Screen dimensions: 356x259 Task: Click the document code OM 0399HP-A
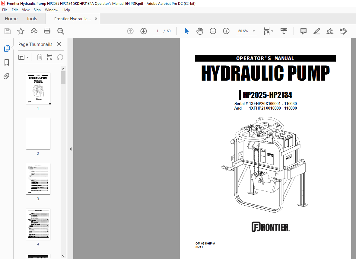pyautogui.click(x=205, y=243)
